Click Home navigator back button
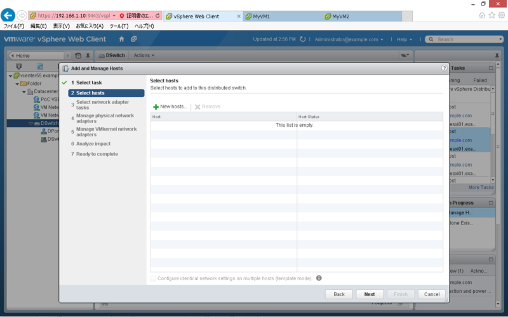Viewport: 508px width, 317px height. click(x=36, y=56)
